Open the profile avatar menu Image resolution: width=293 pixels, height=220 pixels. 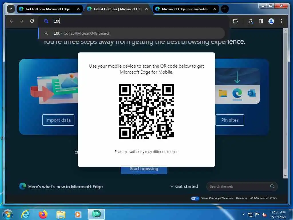[x=271, y=21]
